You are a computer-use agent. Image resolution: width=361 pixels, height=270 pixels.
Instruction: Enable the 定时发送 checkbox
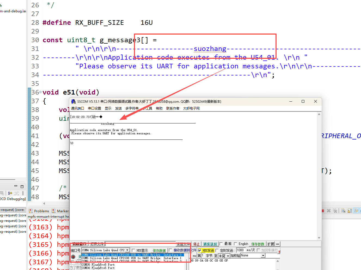click(x=217, y=250)
